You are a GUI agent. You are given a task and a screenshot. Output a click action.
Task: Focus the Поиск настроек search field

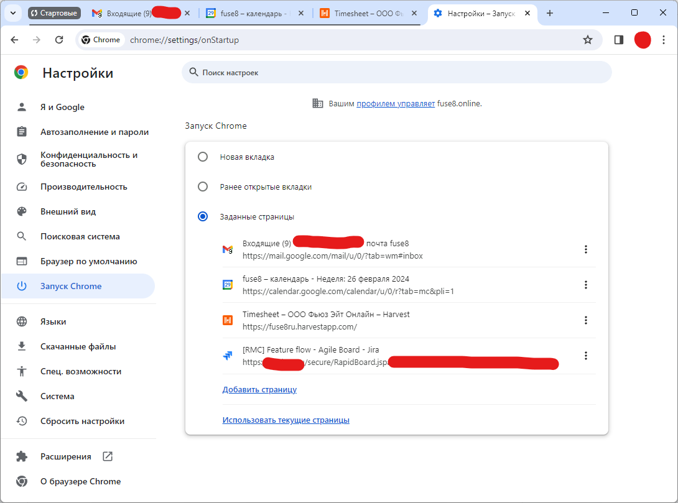[398, 73]
